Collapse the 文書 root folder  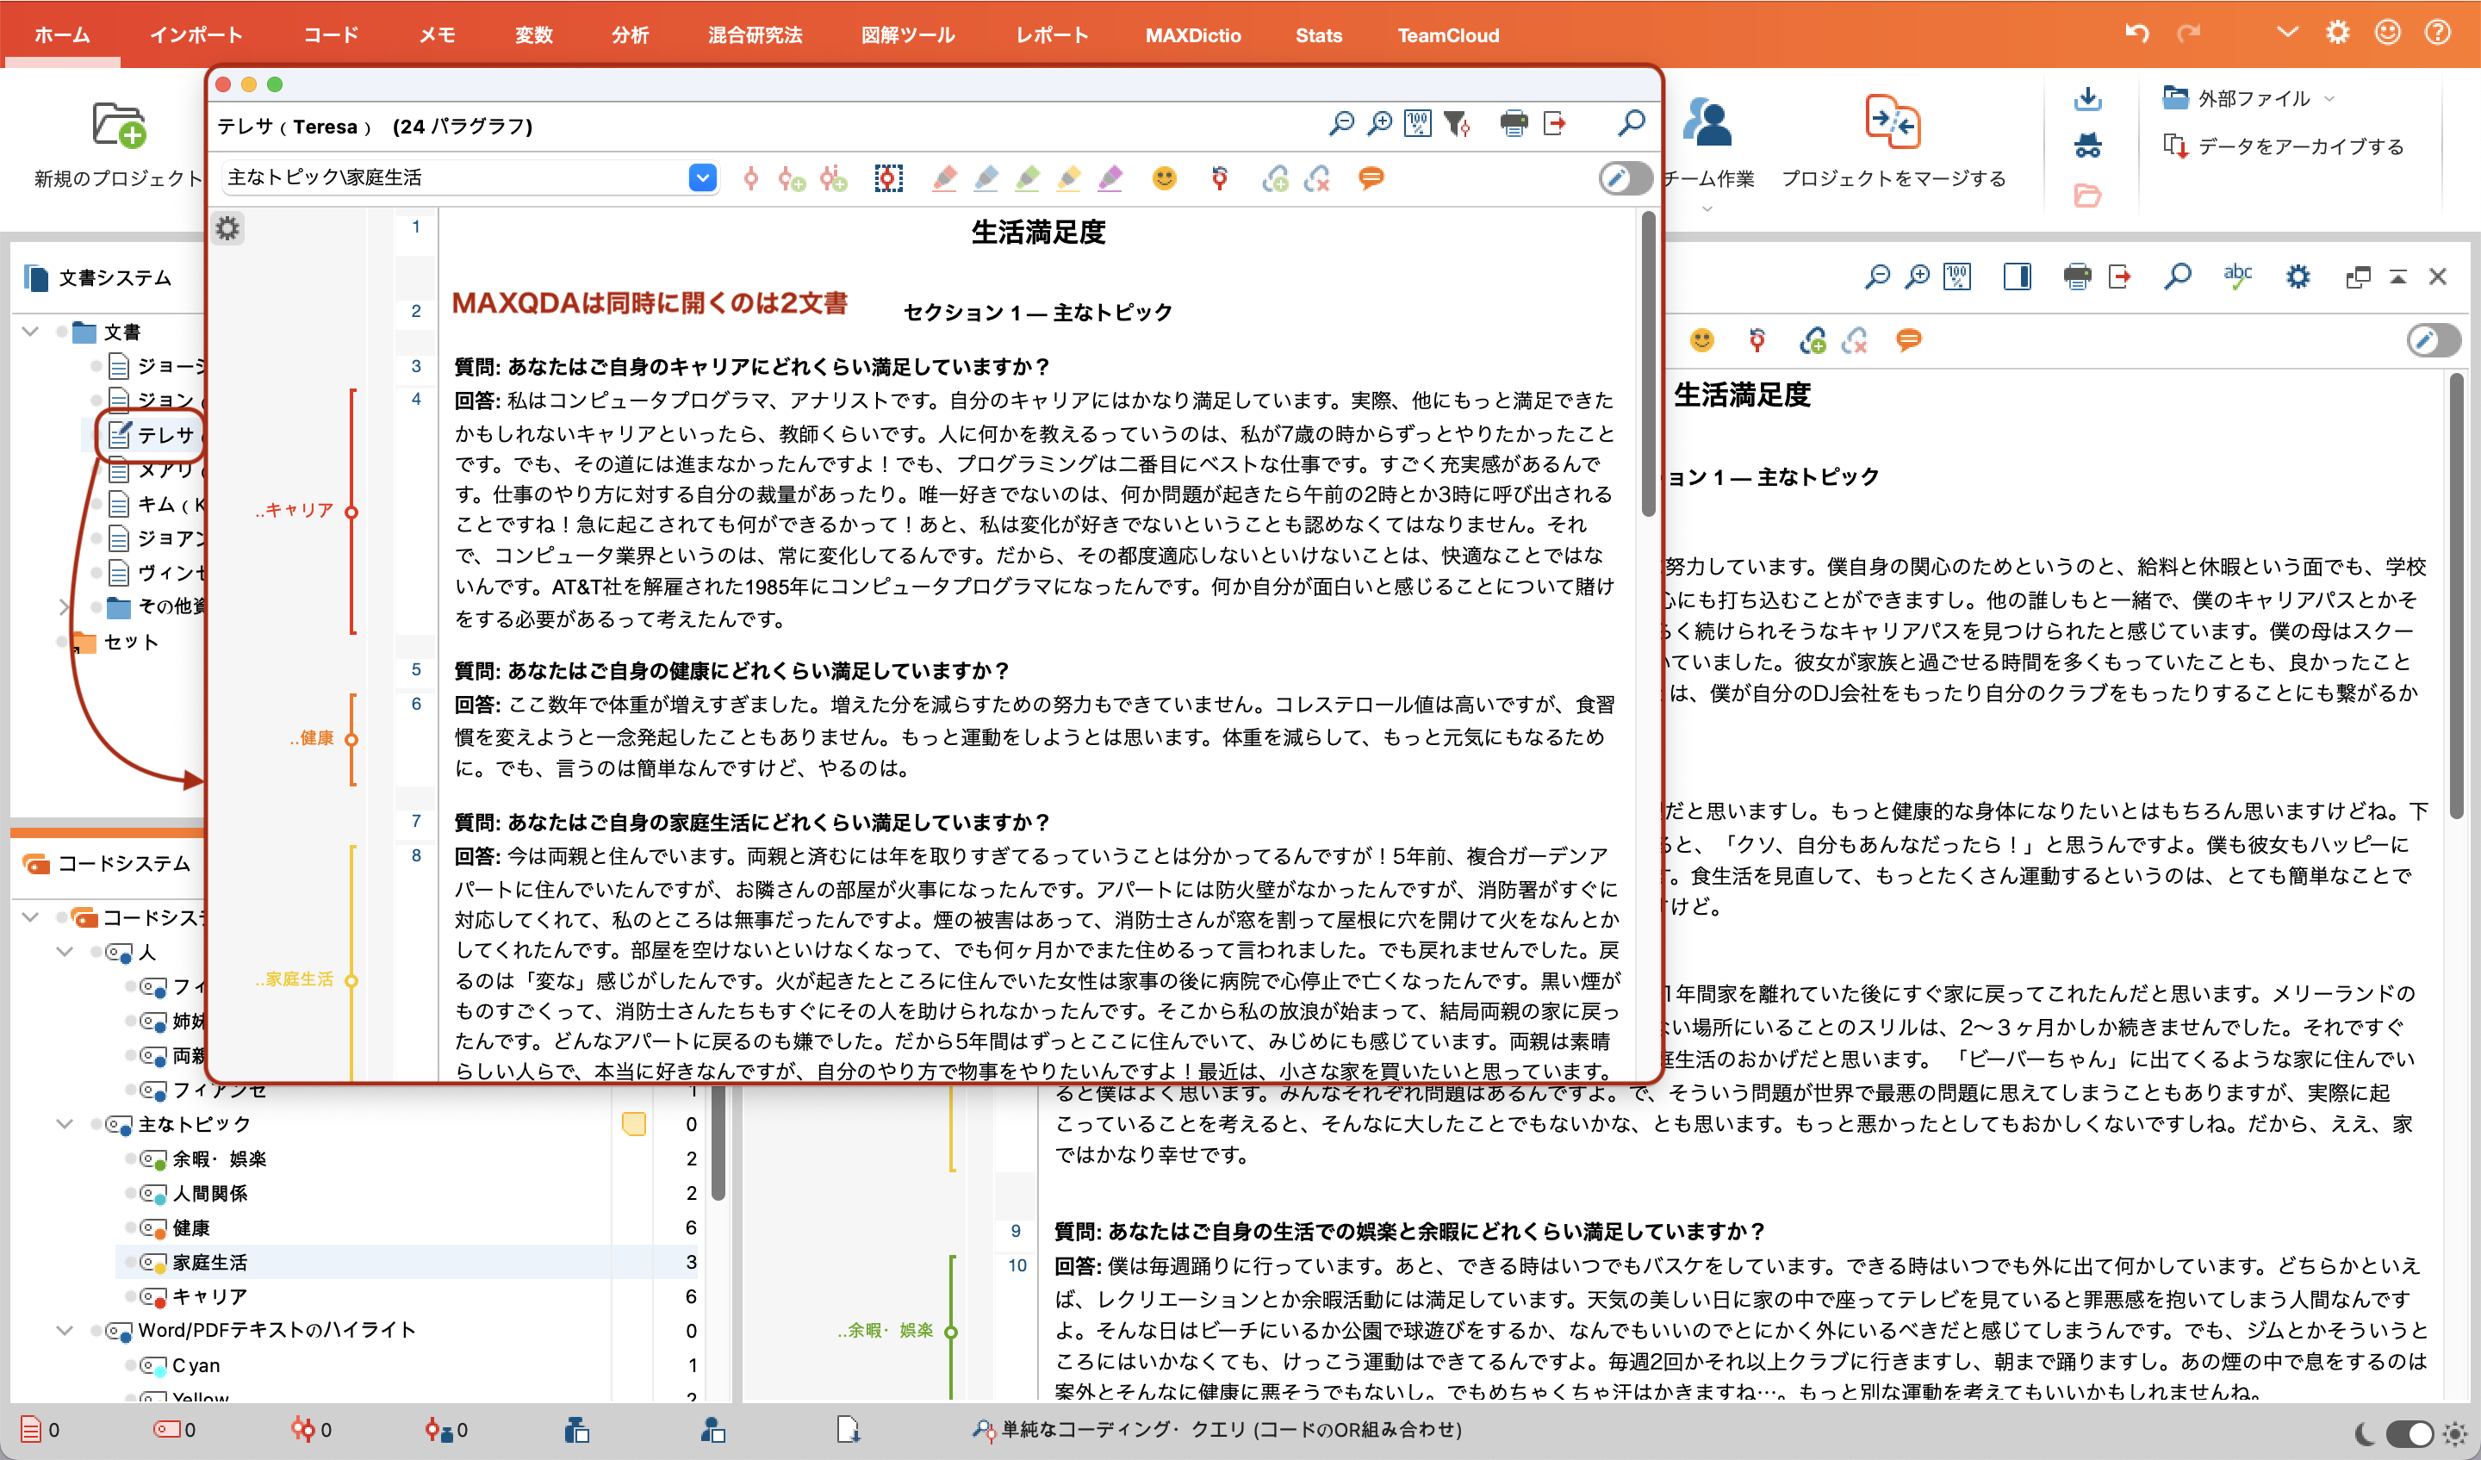[30, 332]
